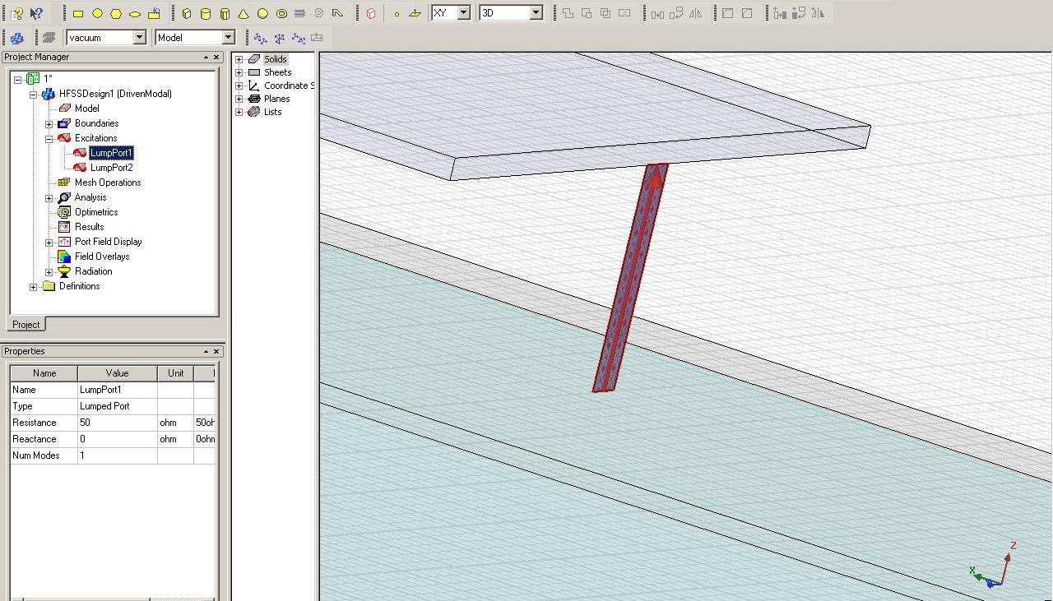Select the Draw point tool

[x=397, y=13]
